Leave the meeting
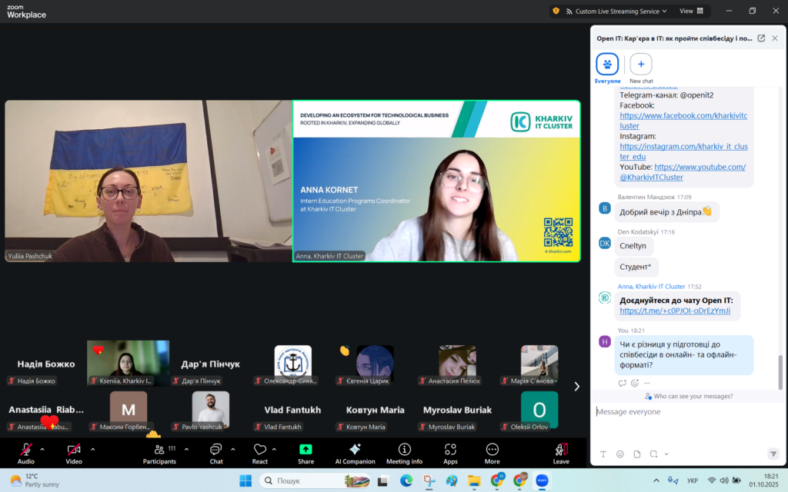 (x=561, y=451)
